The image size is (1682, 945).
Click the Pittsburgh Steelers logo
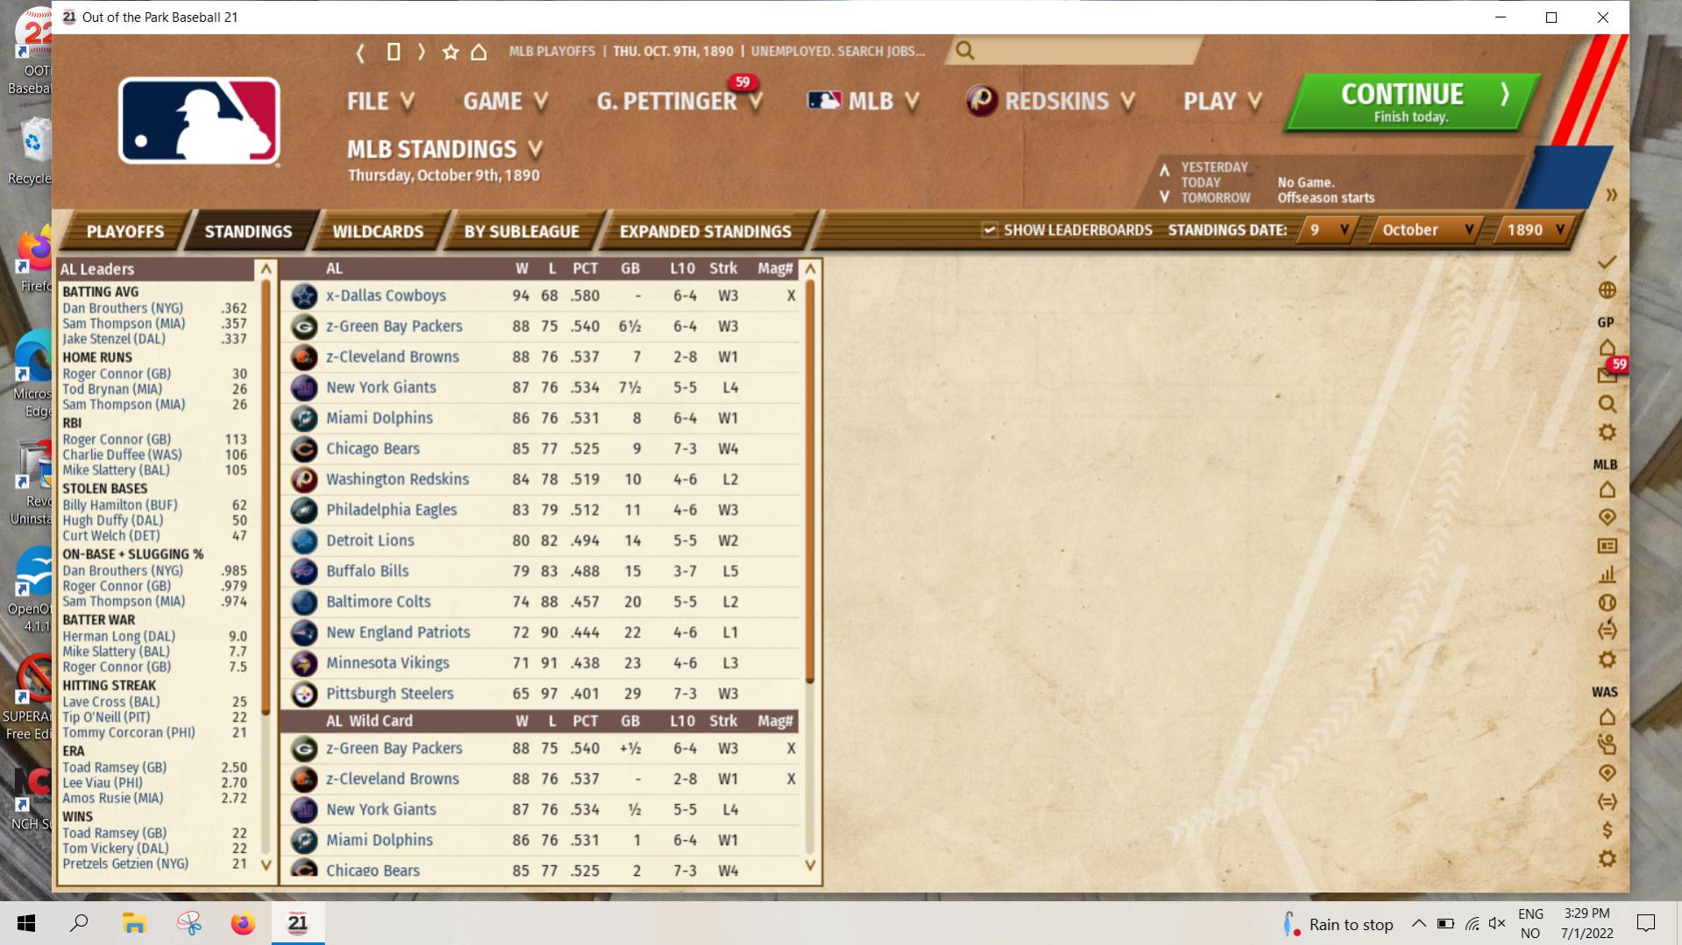click(304, 694)
